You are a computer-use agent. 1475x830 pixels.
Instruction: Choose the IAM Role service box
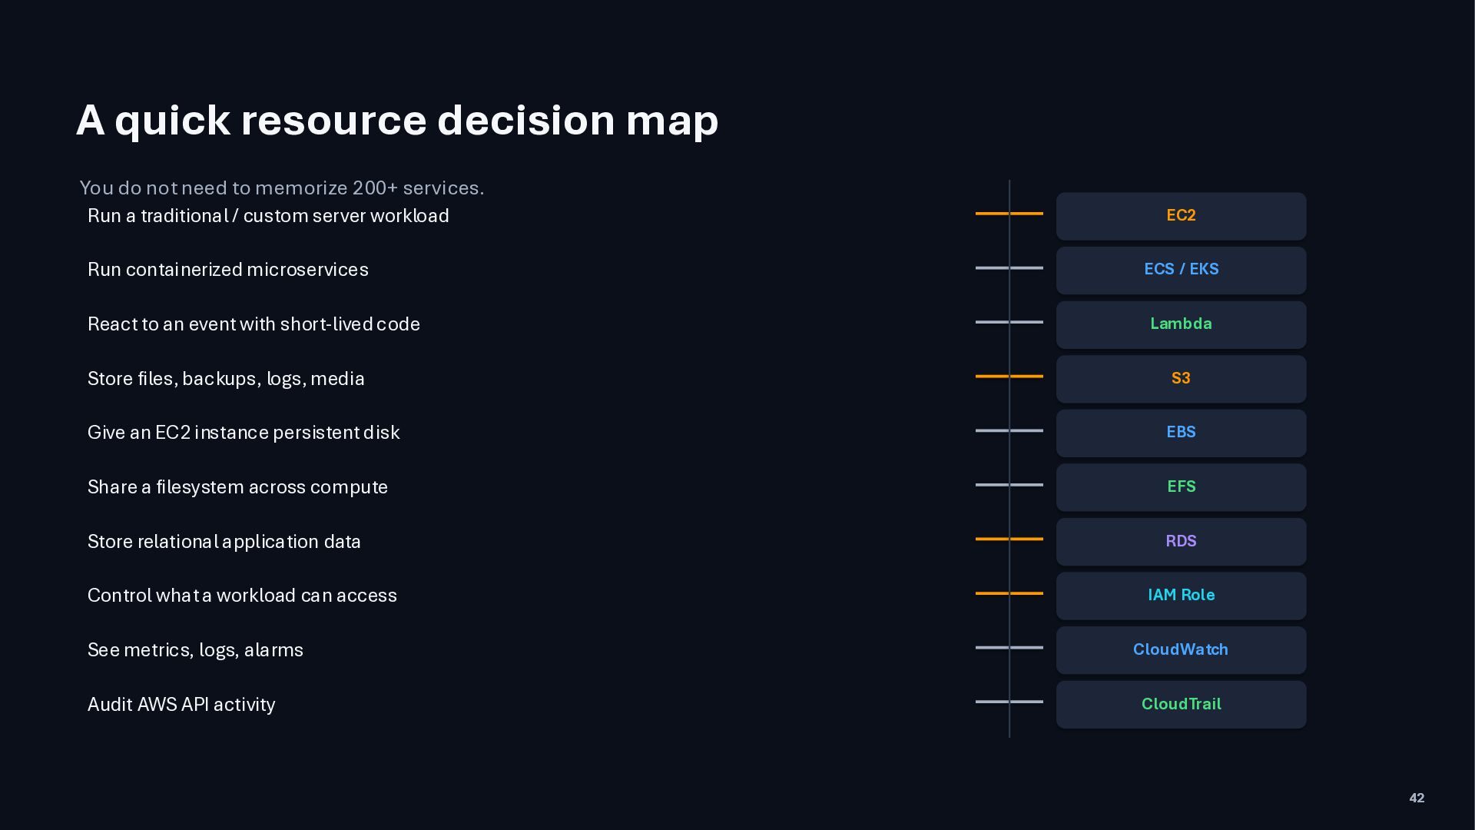(x=1181, y=596)
